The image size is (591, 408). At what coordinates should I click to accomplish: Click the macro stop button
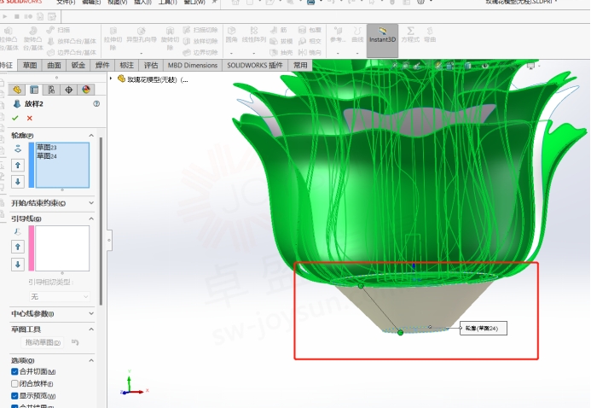tap(16, 16)
